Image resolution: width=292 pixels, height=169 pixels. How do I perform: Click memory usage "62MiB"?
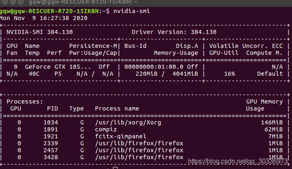[x=274, y=130]
